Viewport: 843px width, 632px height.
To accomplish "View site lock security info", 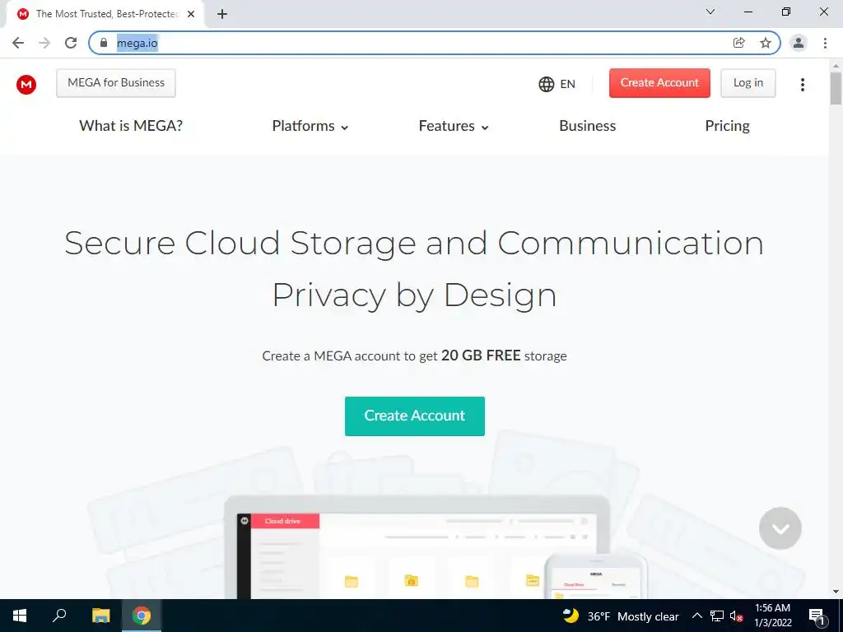I will pos(104,43).
